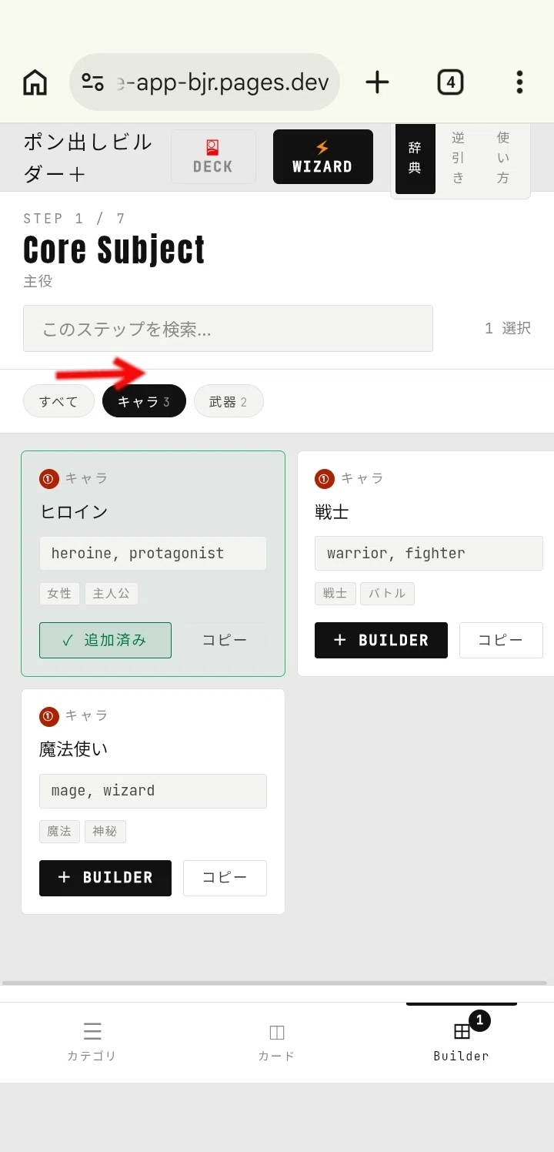The image size is (554, 1152).
Task: Toggle the 追加済み button on ヒロイン card
Action: pos(105,640)
